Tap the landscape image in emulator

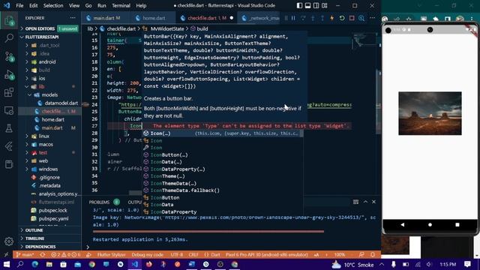tap(430, 113)
